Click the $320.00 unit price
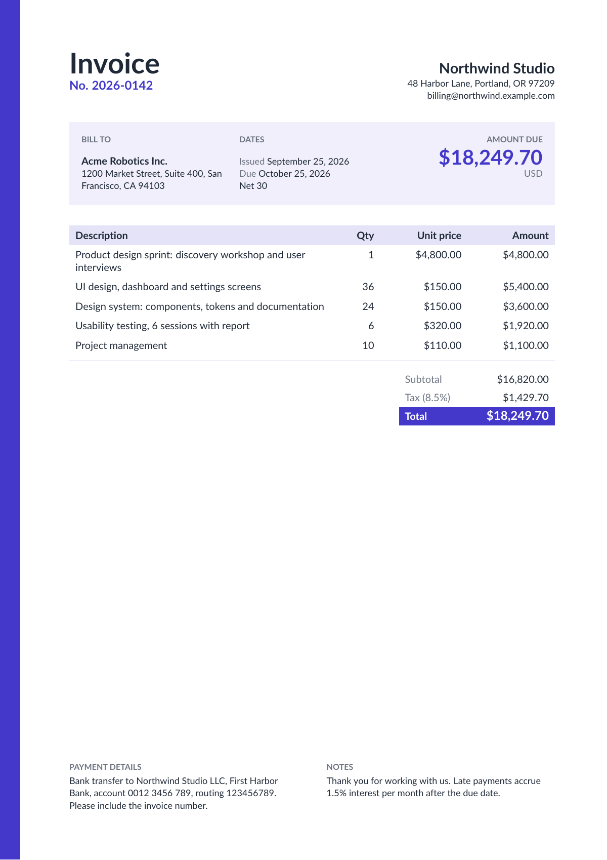 443,326
